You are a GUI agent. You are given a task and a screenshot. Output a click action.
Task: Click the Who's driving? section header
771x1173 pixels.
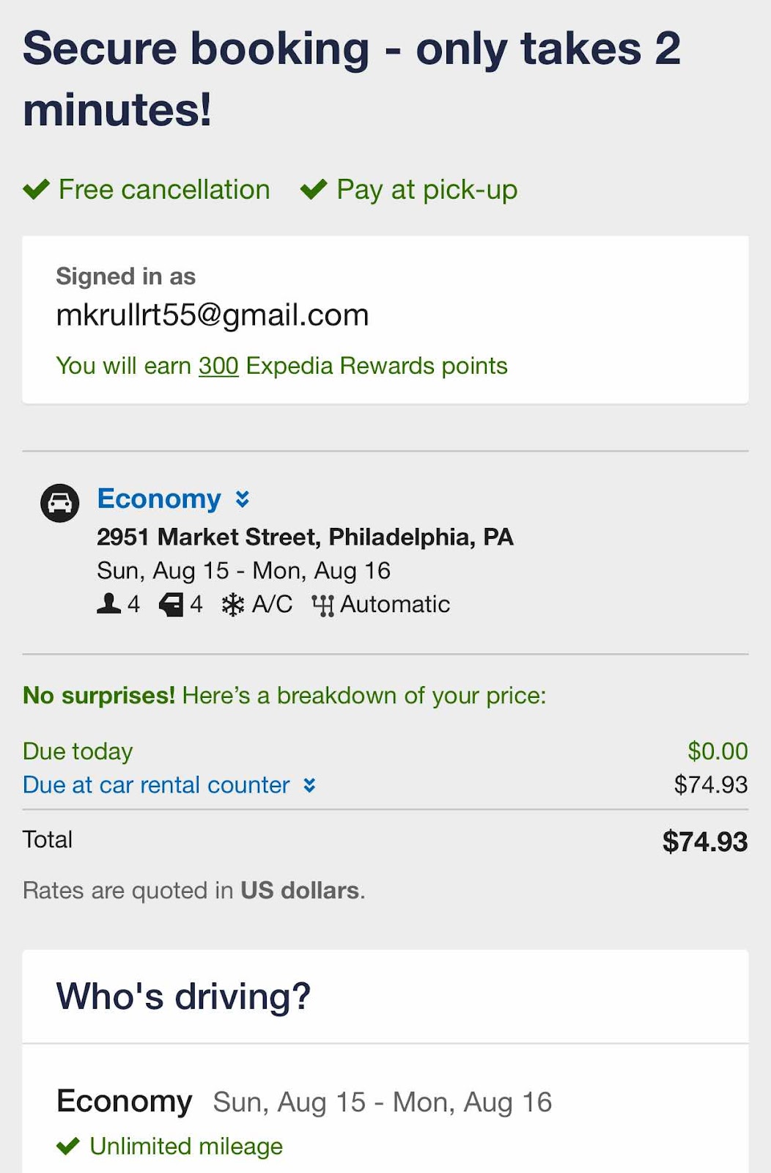183,996
